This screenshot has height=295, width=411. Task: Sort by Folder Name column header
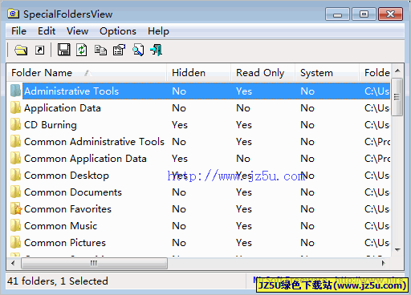tap(87, 73)
